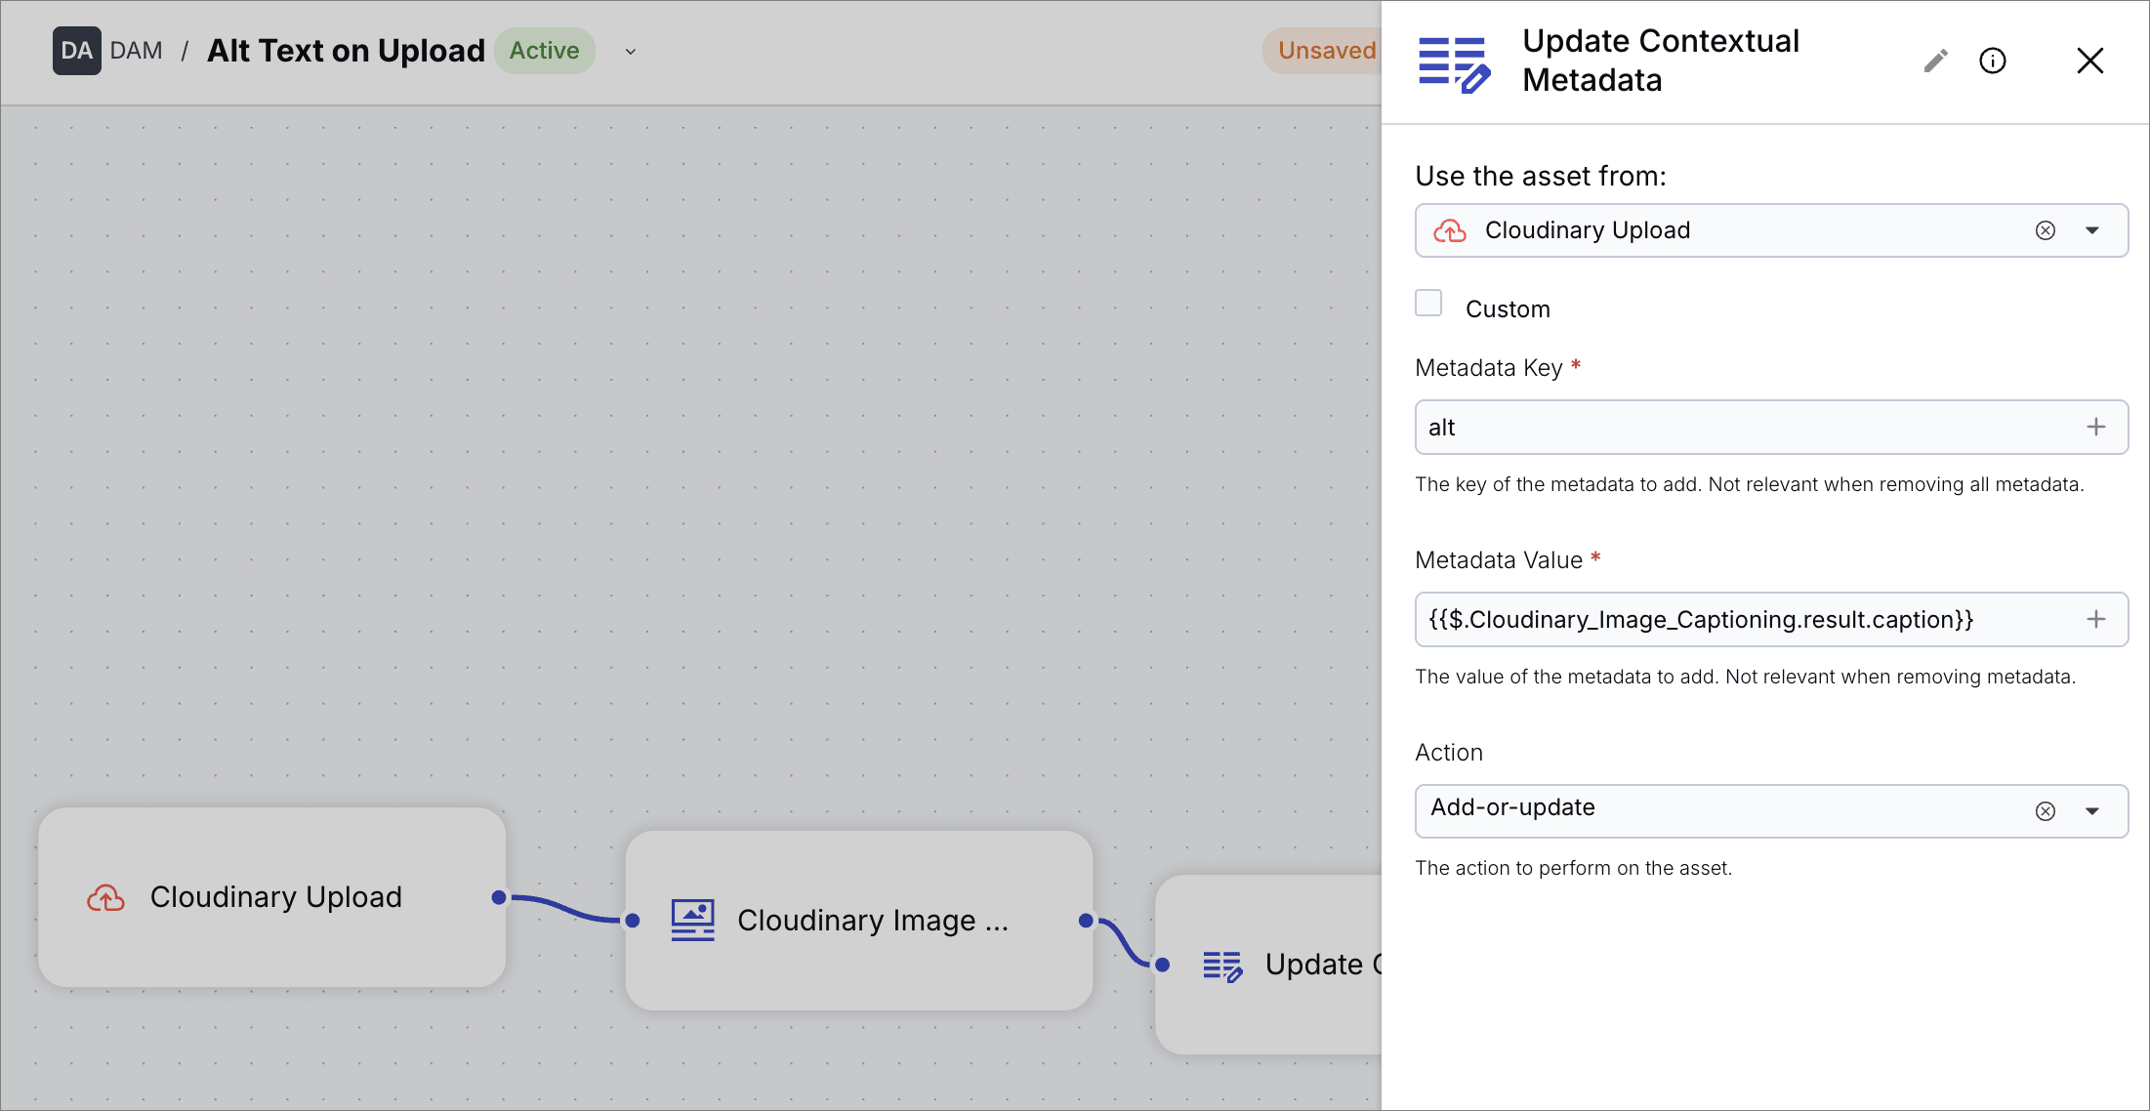This screenshot has height=1111, width=2150.
Task: Enable the Custom checkbox
Action: (x=1428, y=303)
